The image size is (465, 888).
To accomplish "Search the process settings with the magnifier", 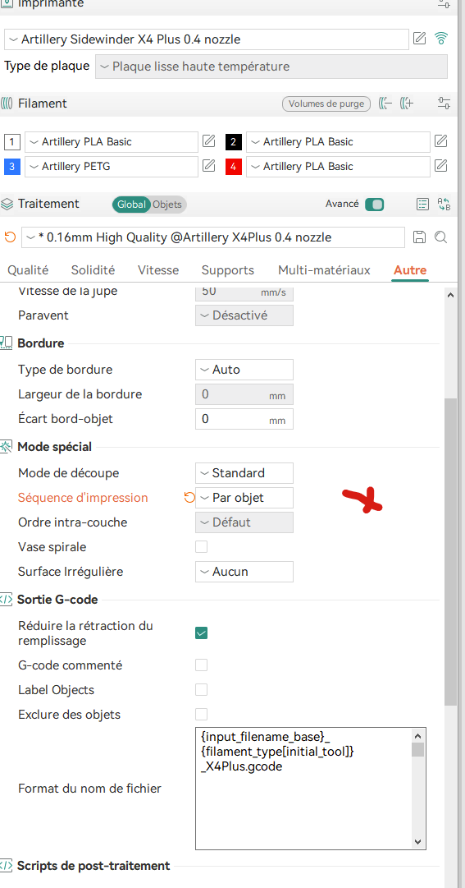I will pos(441,237).
